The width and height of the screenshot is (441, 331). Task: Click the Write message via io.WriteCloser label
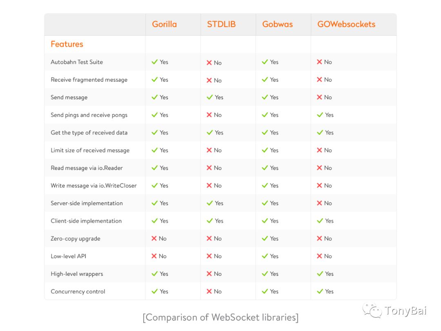pos(94,186)
